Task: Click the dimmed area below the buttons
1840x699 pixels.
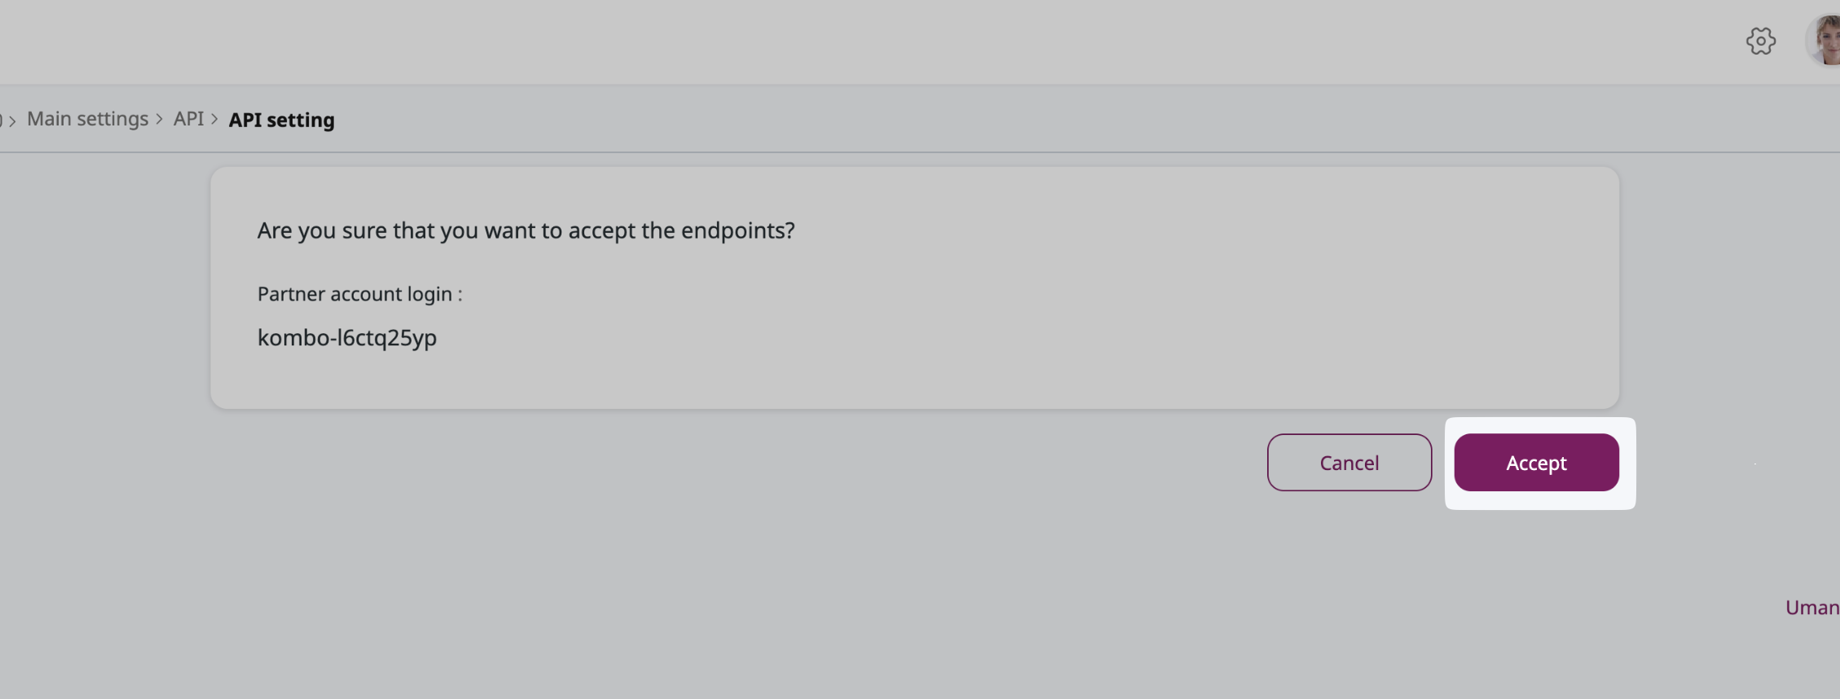Action: pos(815,603)
